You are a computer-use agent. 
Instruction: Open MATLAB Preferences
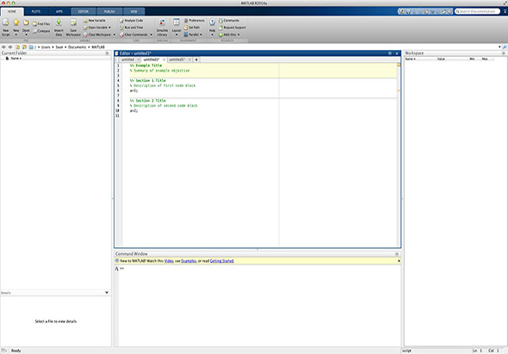(x=195, y=21)
